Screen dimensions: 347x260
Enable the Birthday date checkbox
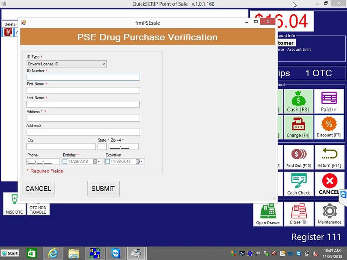pyautogui.click(x=65, y=162)
